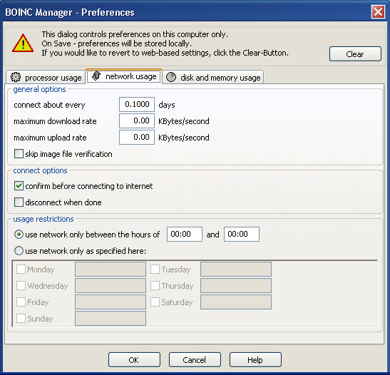The image size is (390, 375).
Task: Click the maximum upload rate field
Action: 137,137
